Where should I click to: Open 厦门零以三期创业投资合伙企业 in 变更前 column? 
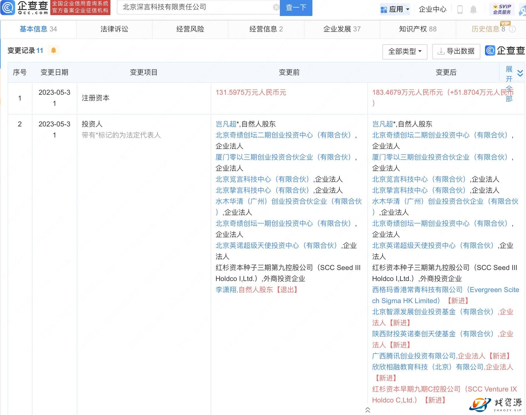(x=283, y=157)
